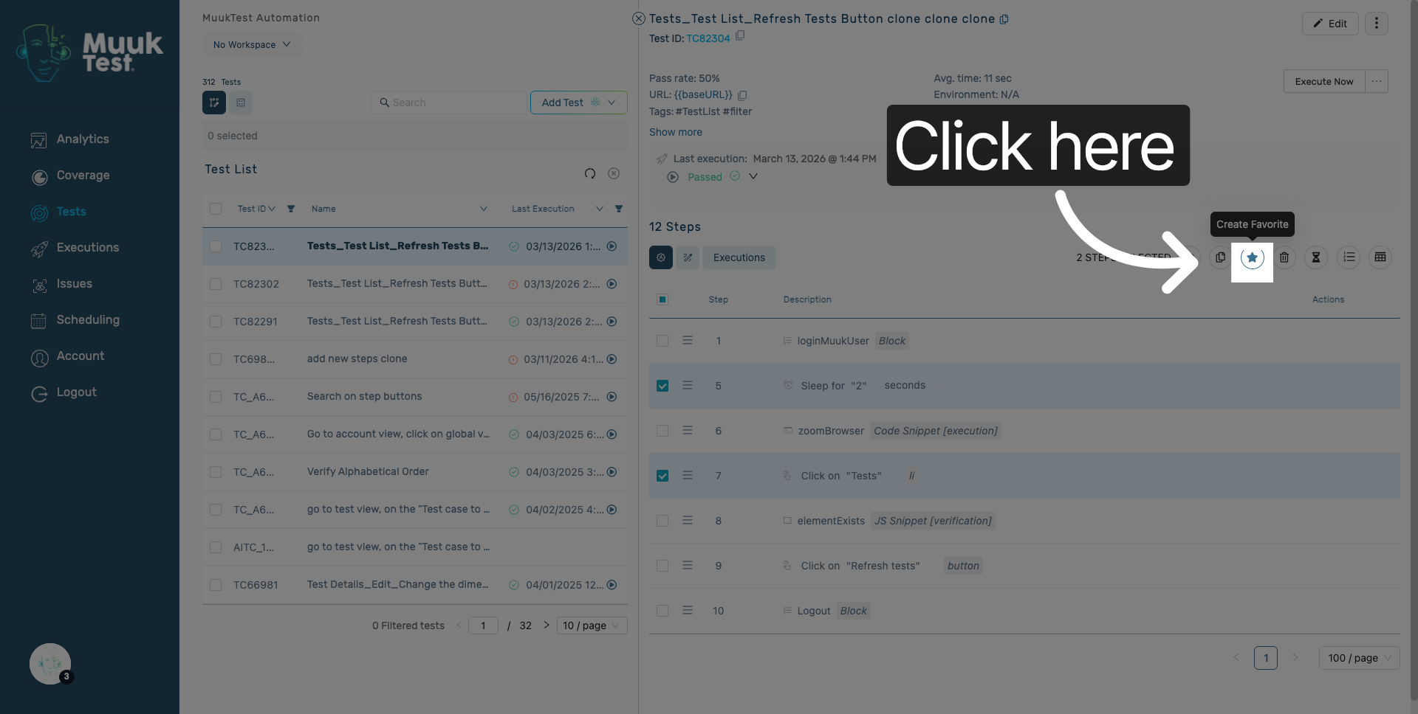This screenshot has height=714, width=1418.
Task: Click the drag handle of step 6
Action: pyautogui.click(x=688, y=431)
